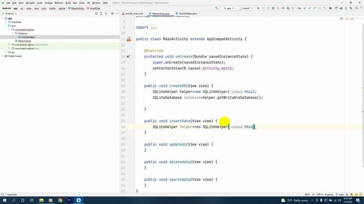
Task: Open project panel settings gear
Action: pyautogui.click(x=113, y=14)
